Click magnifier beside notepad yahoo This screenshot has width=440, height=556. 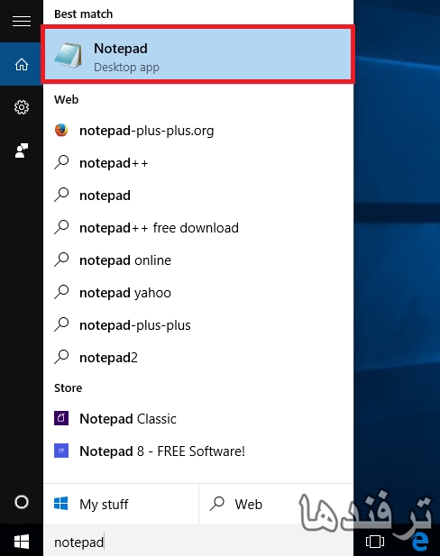(x=61, y=292)
